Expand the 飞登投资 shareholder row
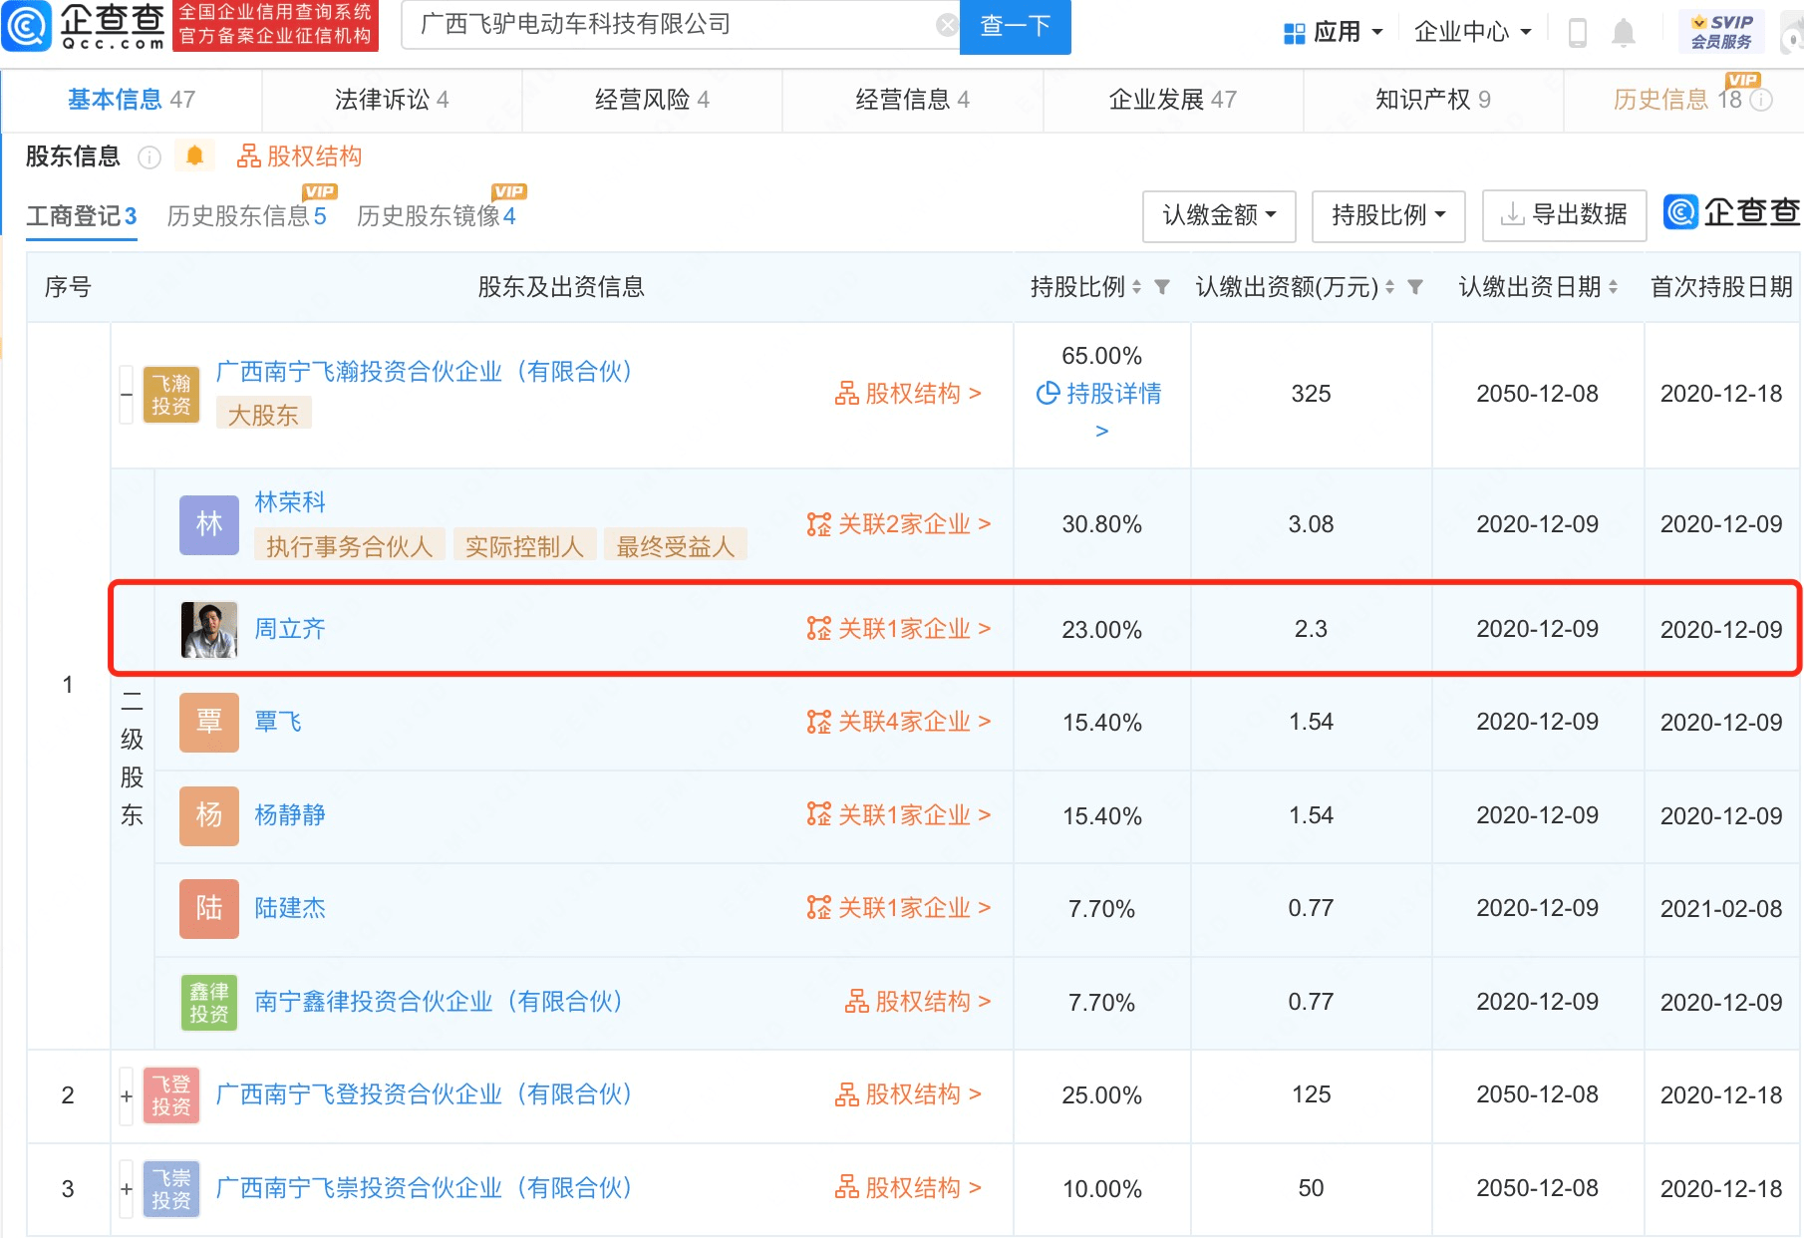This screenshot has width=1804, height=1238. point(127,1095)
